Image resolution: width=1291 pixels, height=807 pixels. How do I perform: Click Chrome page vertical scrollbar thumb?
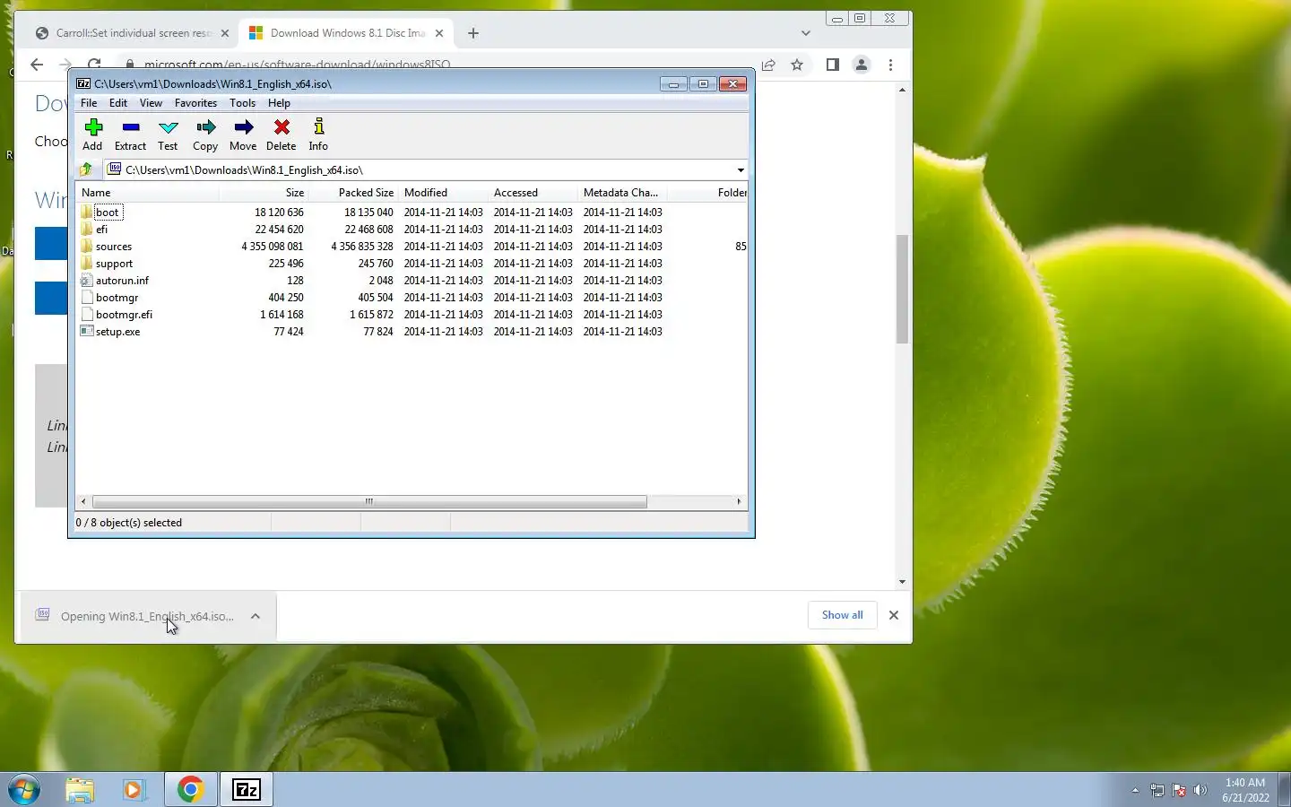pyautogui.click(x=902, y=289)
